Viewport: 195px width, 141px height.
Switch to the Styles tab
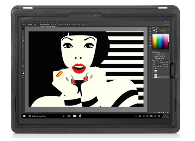[159, 51]
